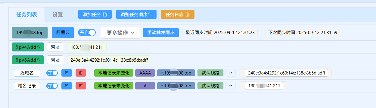376x108 pixels.
Task: Edit the 域名记录 row with pencil icon
Action: pos(67,86)
